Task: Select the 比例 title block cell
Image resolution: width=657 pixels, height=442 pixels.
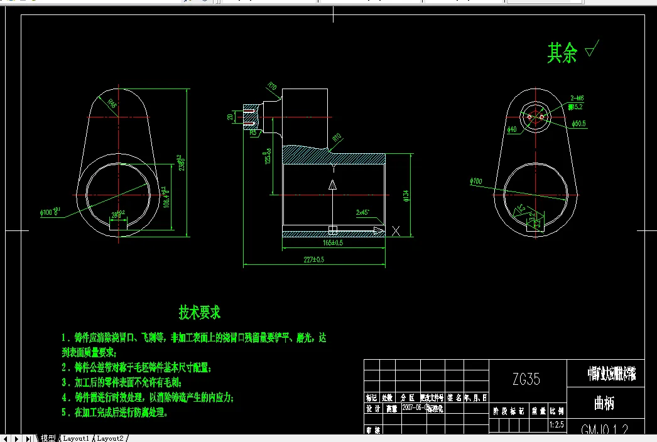Action: (557, 411)
